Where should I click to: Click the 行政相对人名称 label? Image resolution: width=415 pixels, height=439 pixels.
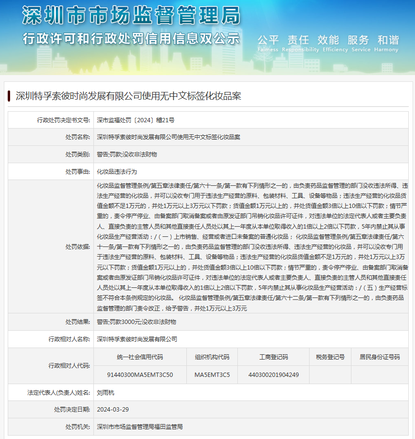click(69, 339)
